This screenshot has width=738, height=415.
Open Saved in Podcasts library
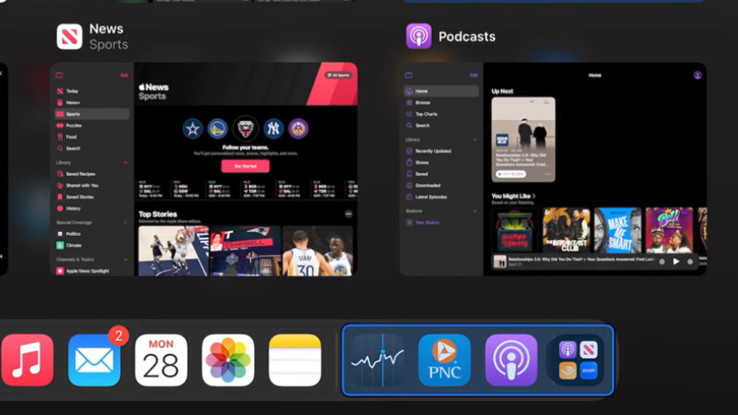(441, 174)
